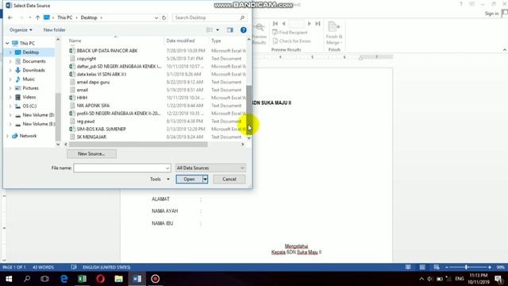The image size is (508, 286).
Task: Open Opera browser from taskbar
Action: (x=101, y=279)
